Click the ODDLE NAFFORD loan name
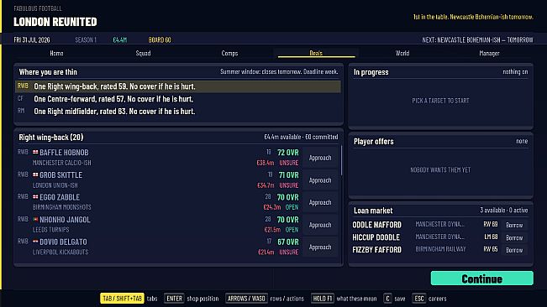547x307 pixels. coord(376,225)
